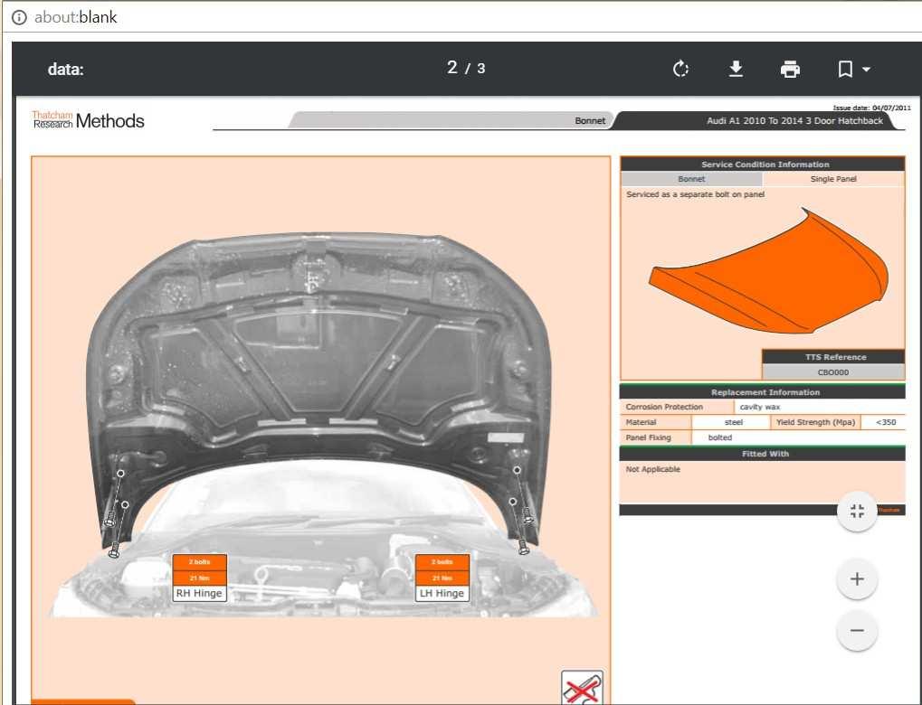922x705 pixels.
Task: Click the cavity wax value
Action: pyautogui.click(x=760, y=407)
